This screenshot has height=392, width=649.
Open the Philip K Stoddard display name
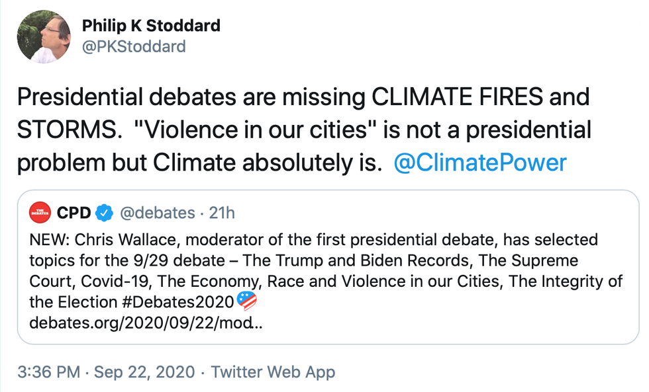151,26
